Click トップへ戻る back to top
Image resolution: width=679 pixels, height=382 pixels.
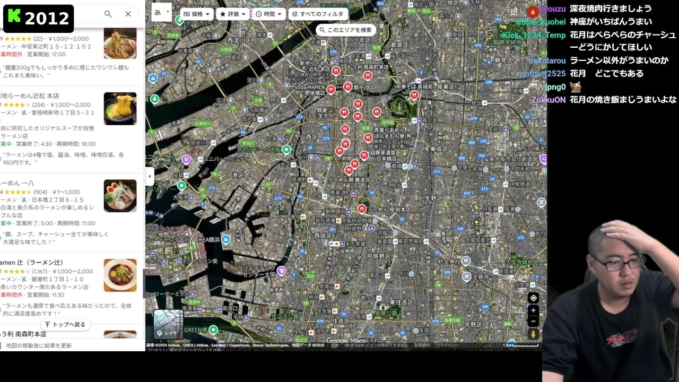click(65, 324)
